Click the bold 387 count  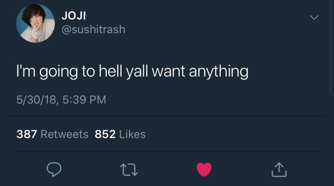click(27, 134)
